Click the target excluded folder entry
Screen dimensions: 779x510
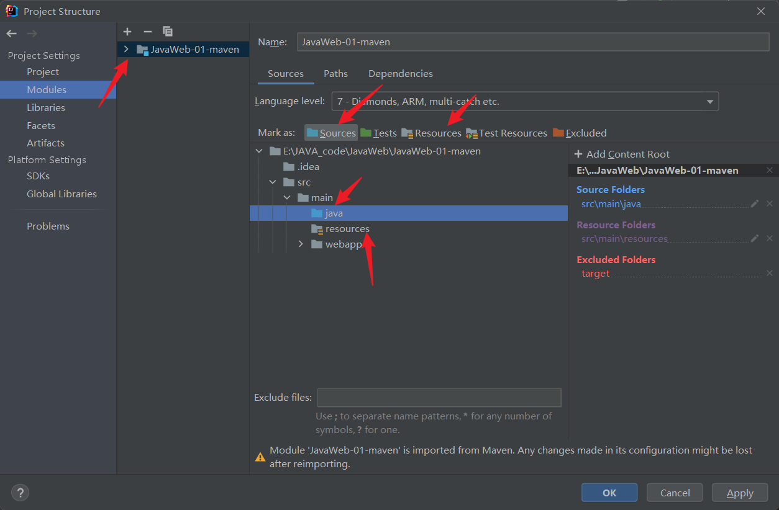595,273
